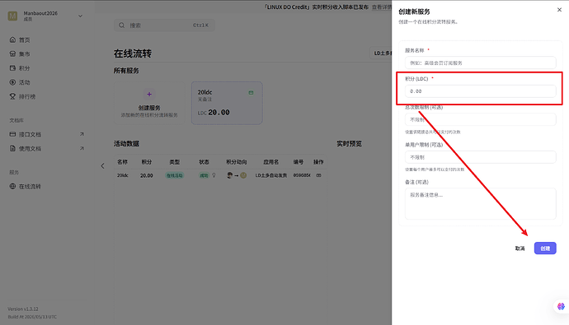Collapse the sidebar with the left chevron
569x325 pixels.
click(x=102, y=165)
